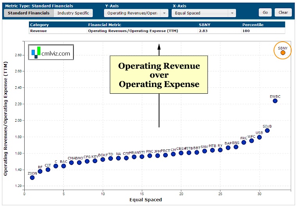297x208 pixels.
Task: Select the RF data point
Action: [40, 171]
